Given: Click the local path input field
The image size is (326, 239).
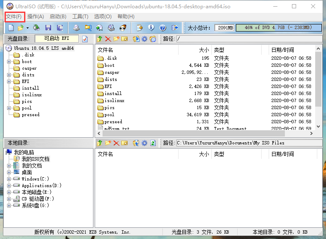Looking at the screenshot, I should pyautogui.click(x=249, y=143).
